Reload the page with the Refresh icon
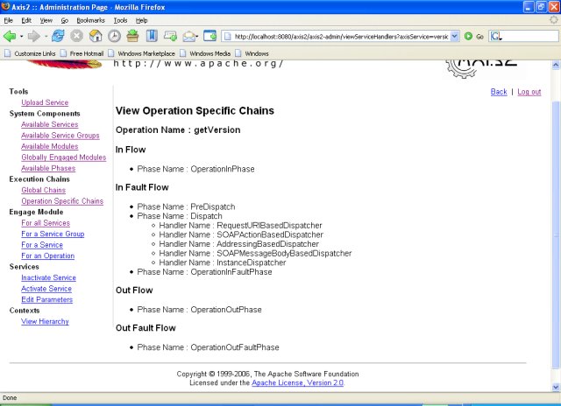 [x=58, y=36]
